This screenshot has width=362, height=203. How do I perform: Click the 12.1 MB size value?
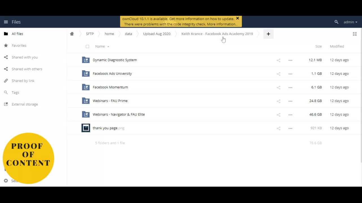[315, 60]
